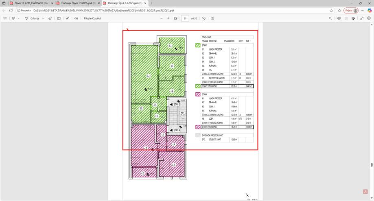Save the PDF as a copy
Image resolution: width=374 pixels, height=201 pixels.
coord(353,18)
